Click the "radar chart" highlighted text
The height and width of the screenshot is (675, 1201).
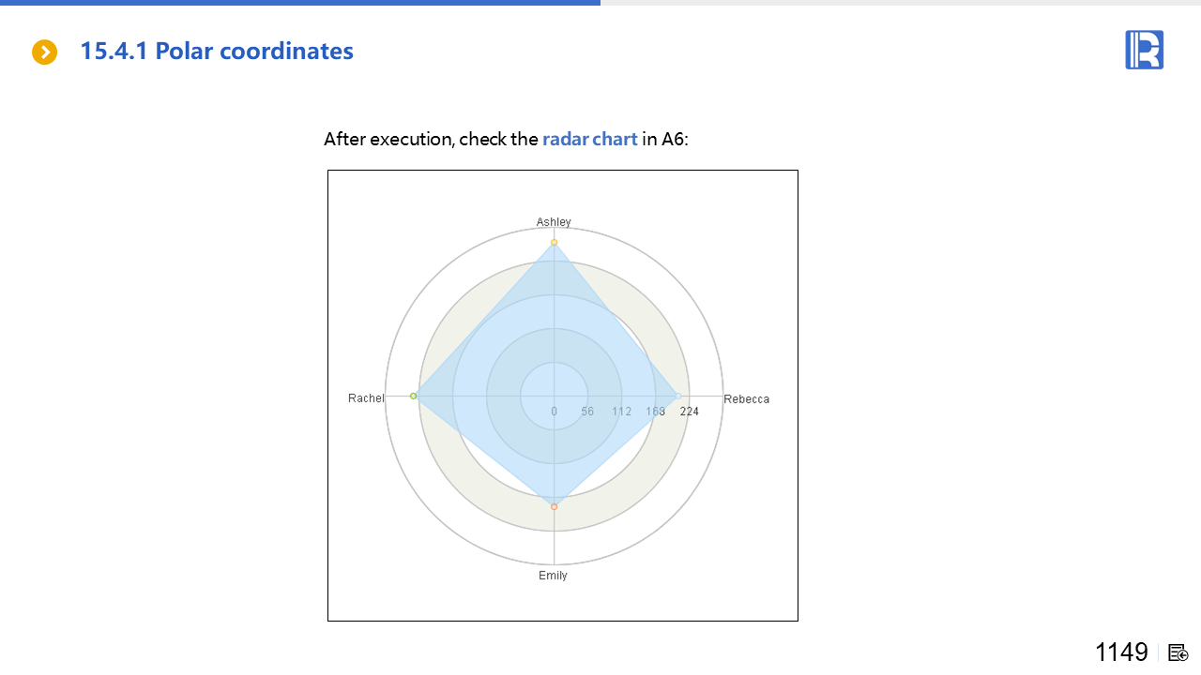[x=589, y=140]
